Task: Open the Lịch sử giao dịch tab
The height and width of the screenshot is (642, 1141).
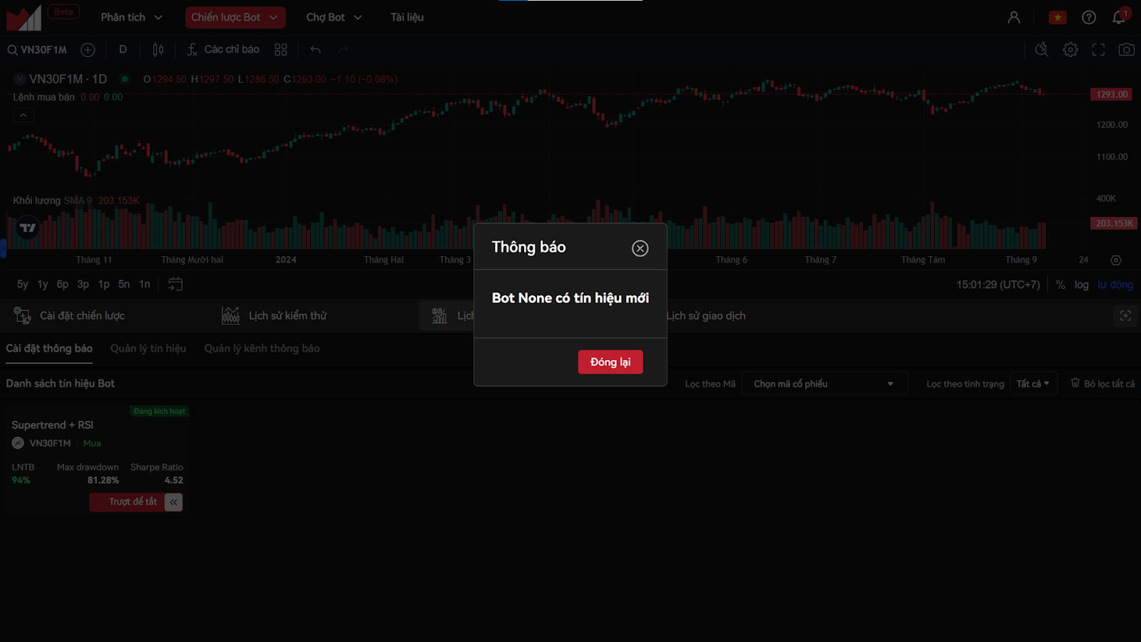Action: coord(706,315)
